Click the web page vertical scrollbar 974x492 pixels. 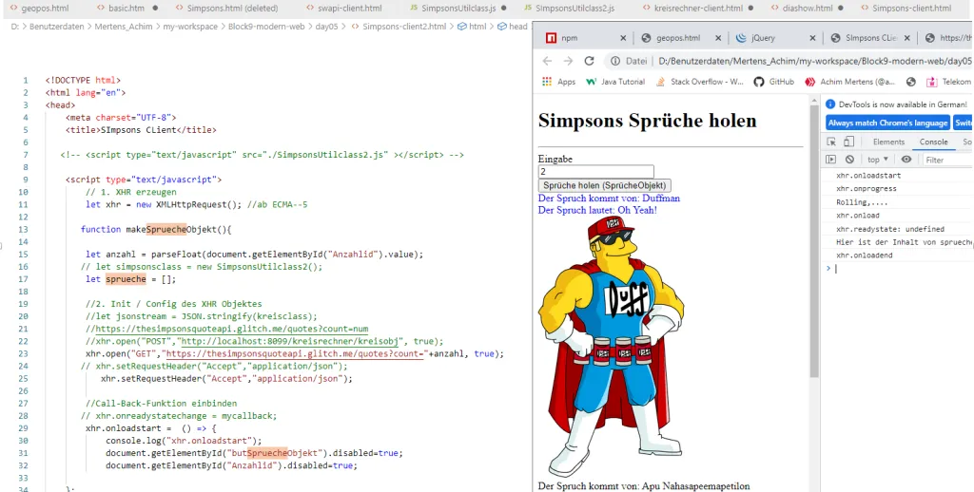(x=814, y=242)
